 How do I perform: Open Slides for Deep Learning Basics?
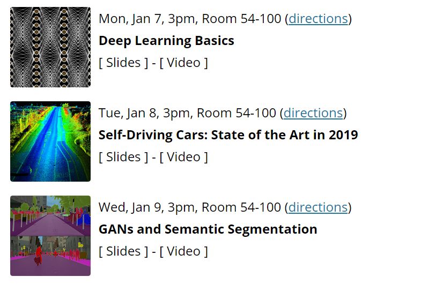(x=123, y=63)
